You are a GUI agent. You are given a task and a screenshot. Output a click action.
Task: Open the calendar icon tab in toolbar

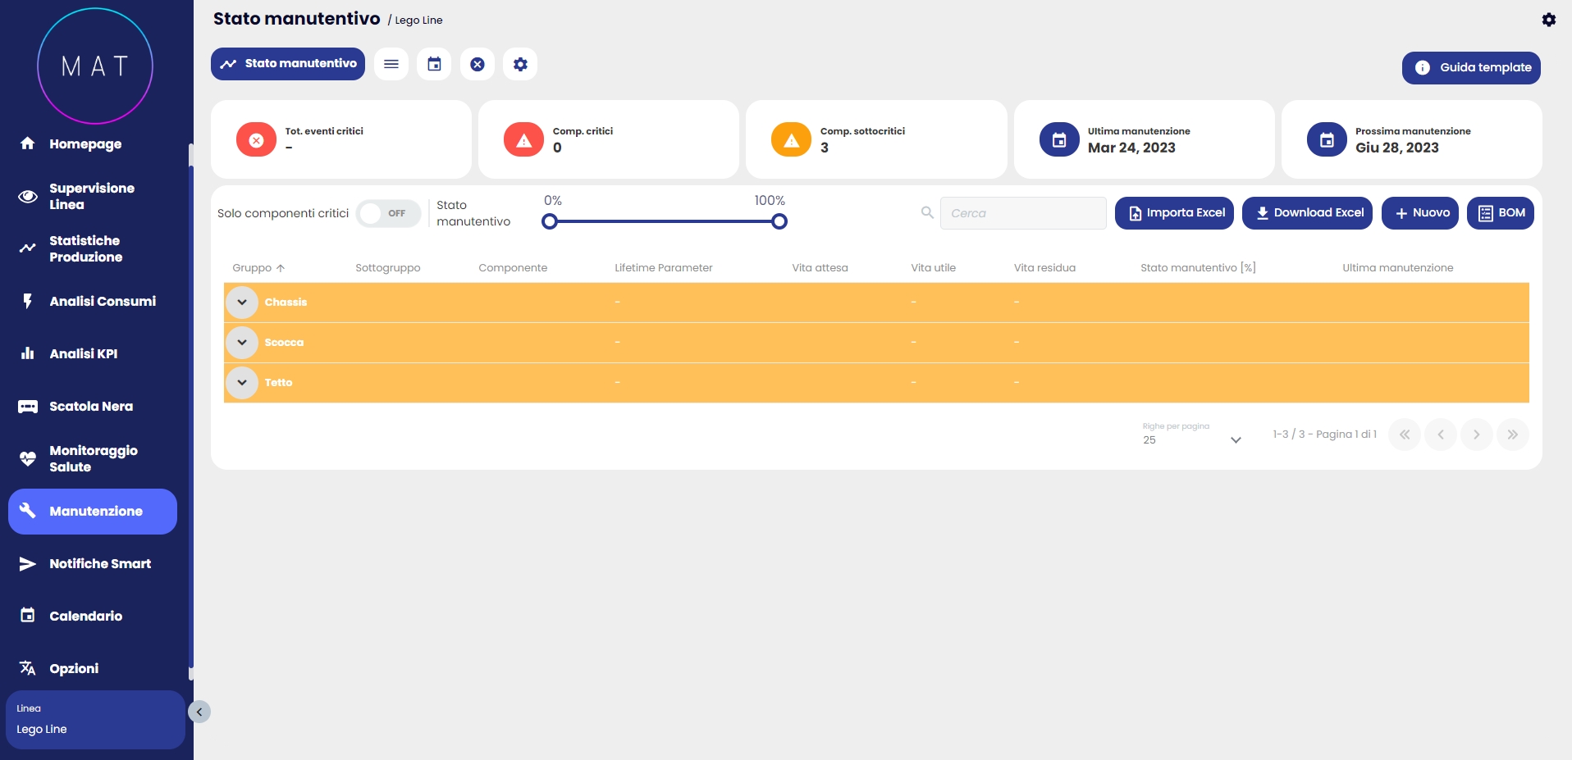[434, 64]
